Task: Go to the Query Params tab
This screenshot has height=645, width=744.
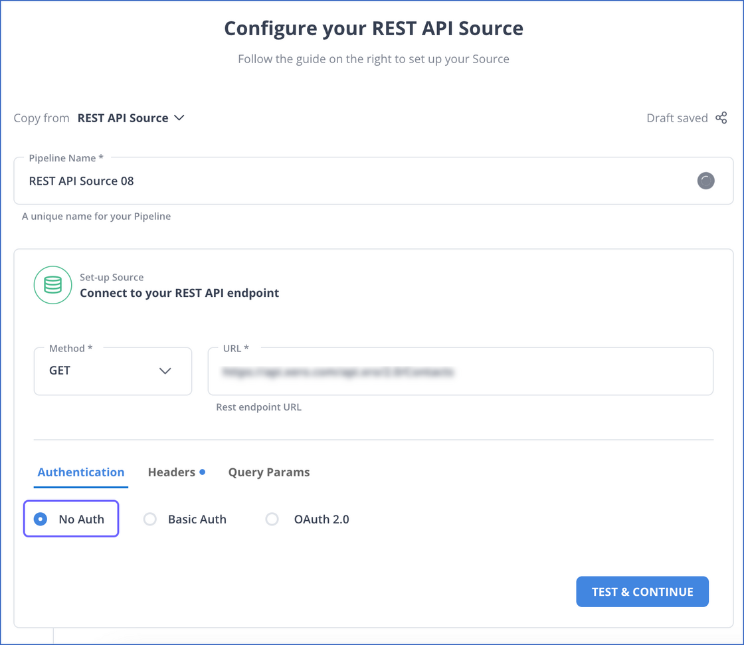Action: click(x=269, y=472)
